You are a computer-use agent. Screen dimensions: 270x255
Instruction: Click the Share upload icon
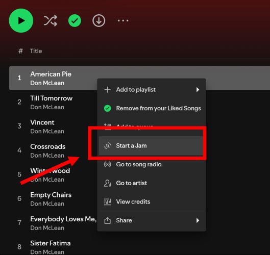108,220
